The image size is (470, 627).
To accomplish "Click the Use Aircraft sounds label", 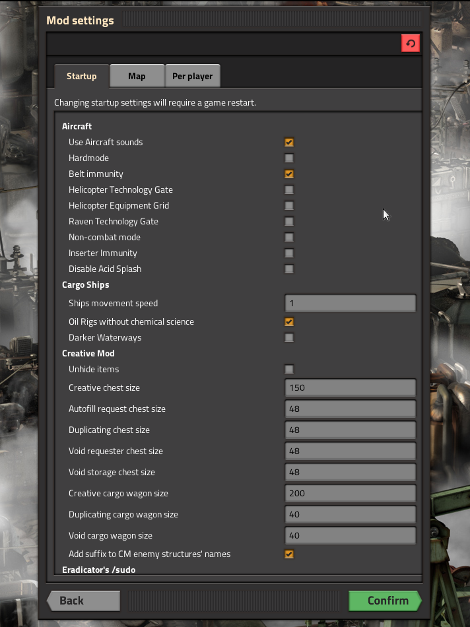I will 106,143.
